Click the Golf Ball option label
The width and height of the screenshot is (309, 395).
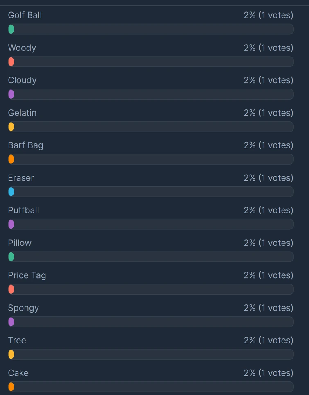pyautogui.click(x=25, y=15)
